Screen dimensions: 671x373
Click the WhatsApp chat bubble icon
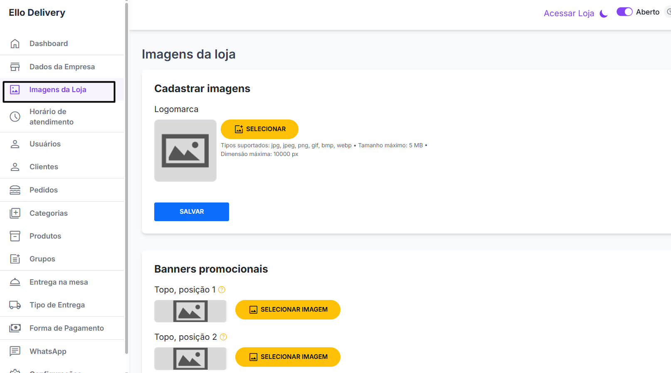tap(15, 351)
